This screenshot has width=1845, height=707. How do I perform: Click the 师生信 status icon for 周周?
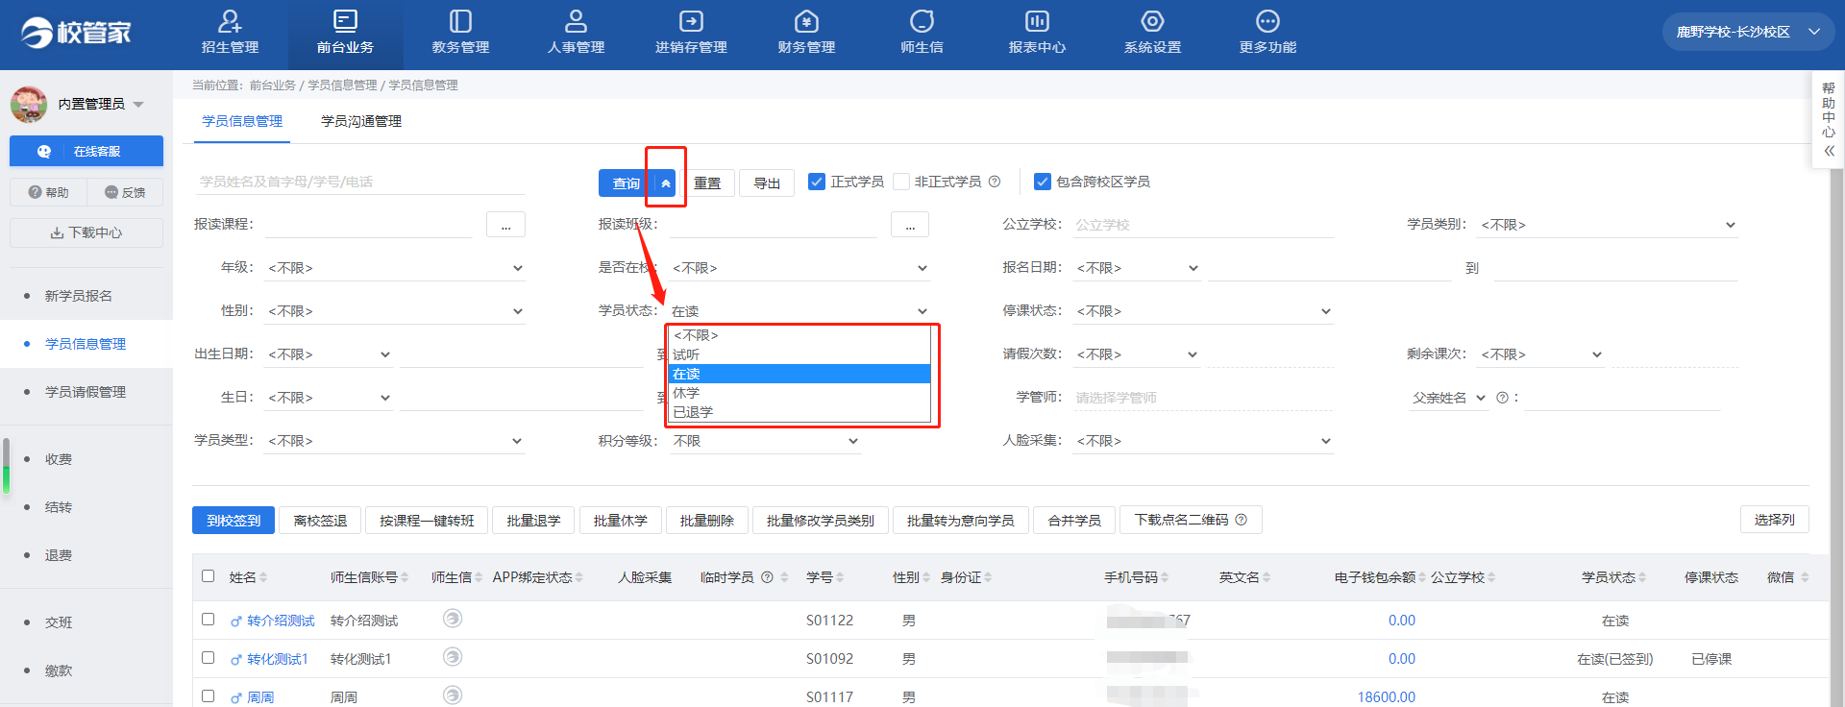tap(453, 695)
